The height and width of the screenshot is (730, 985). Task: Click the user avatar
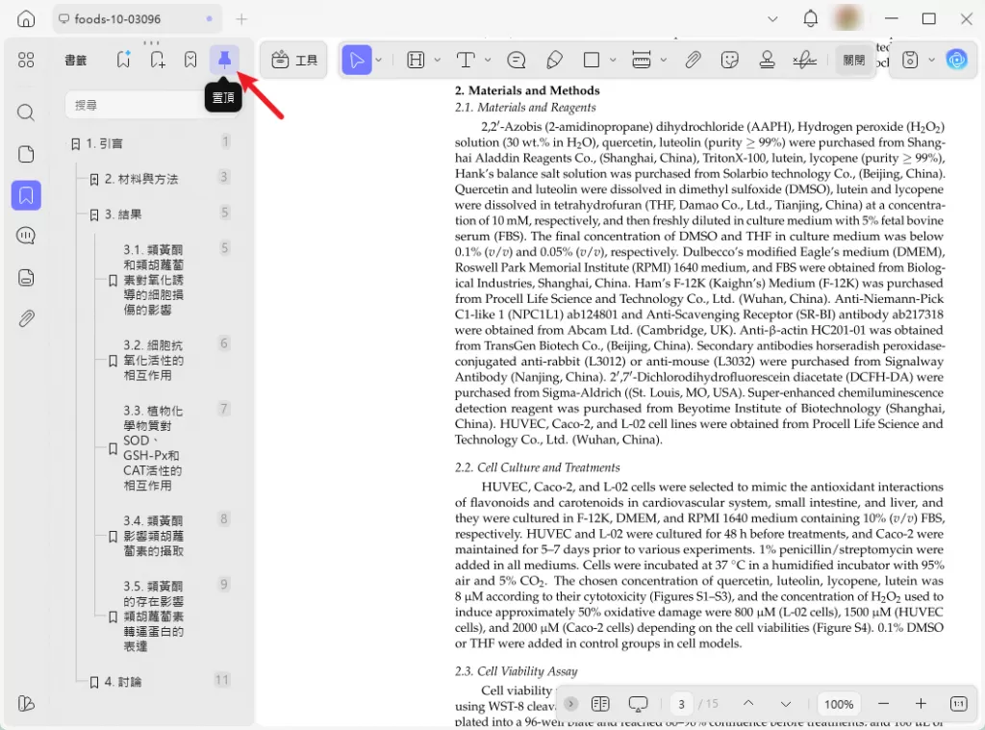(846, 18)
